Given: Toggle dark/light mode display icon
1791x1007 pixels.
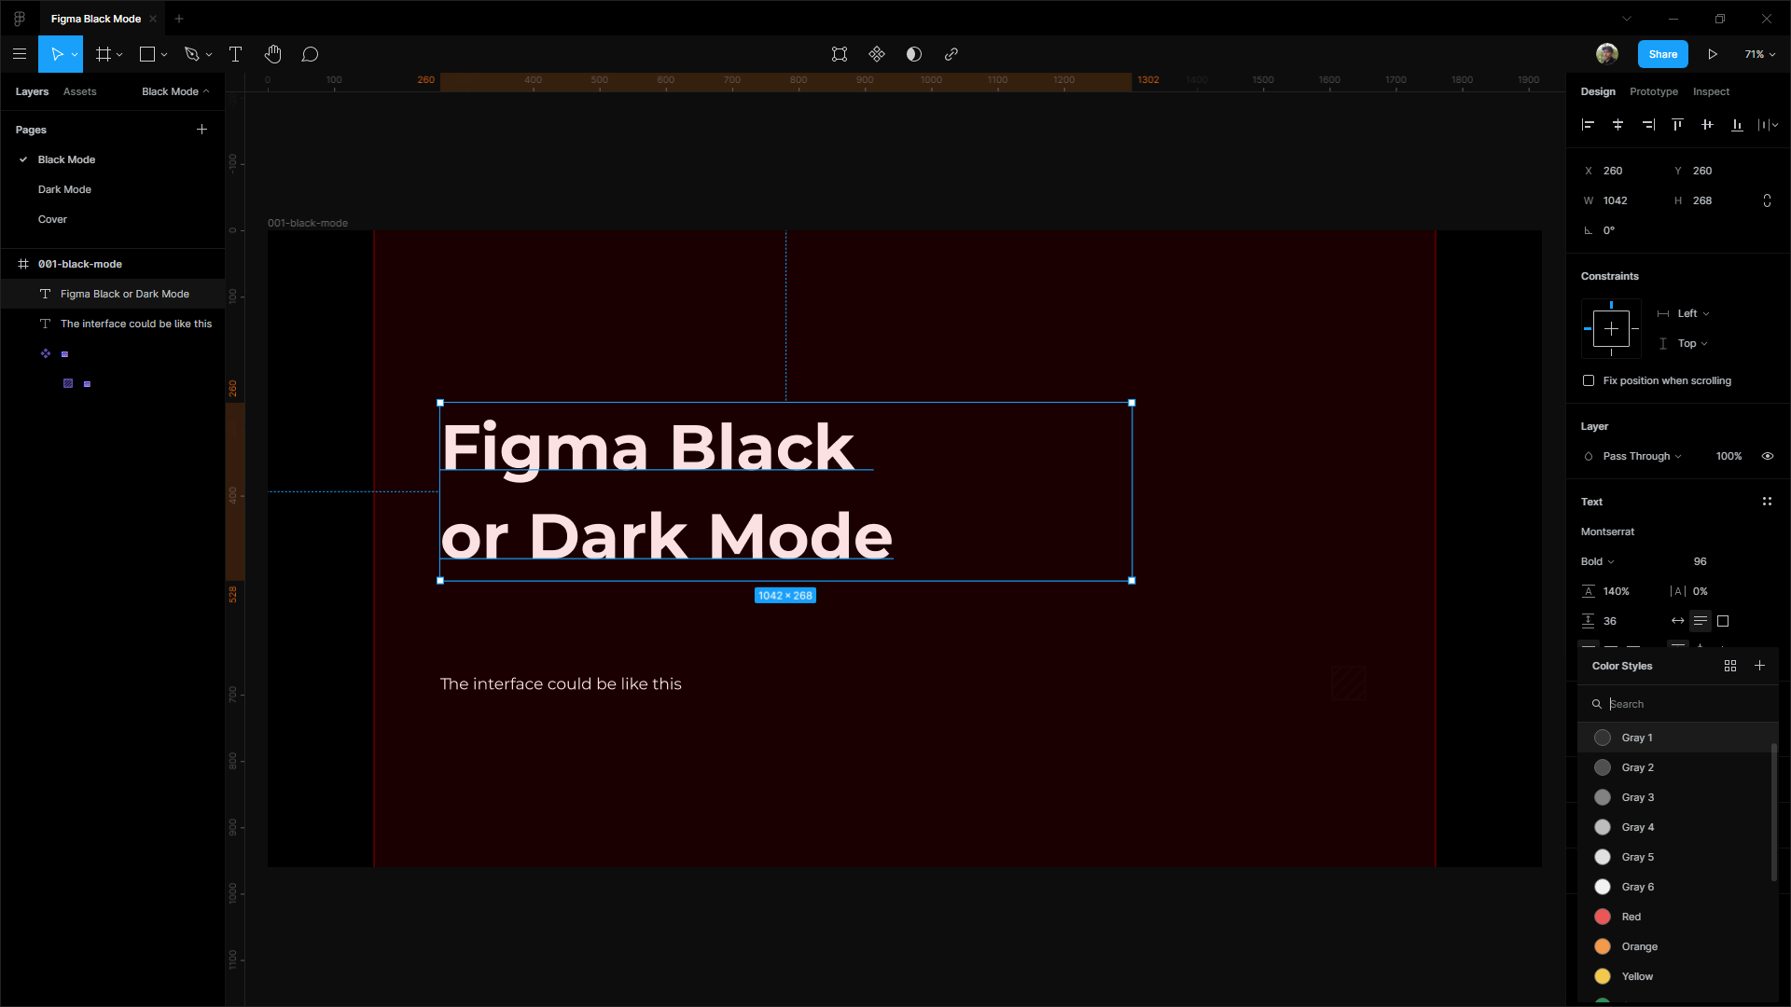Looking at the screenshot, I should point(912,54).
